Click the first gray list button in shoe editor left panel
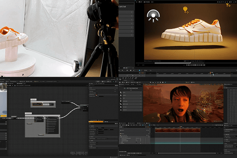The width and height of the screenshot is (237, 158). (x=126, y=12)
